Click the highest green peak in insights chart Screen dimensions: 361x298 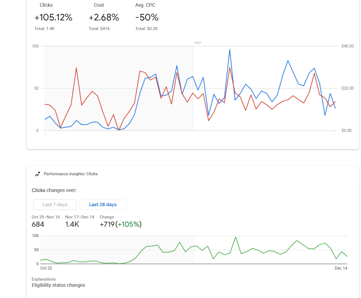pyautogui.click(x=235, y=237)
